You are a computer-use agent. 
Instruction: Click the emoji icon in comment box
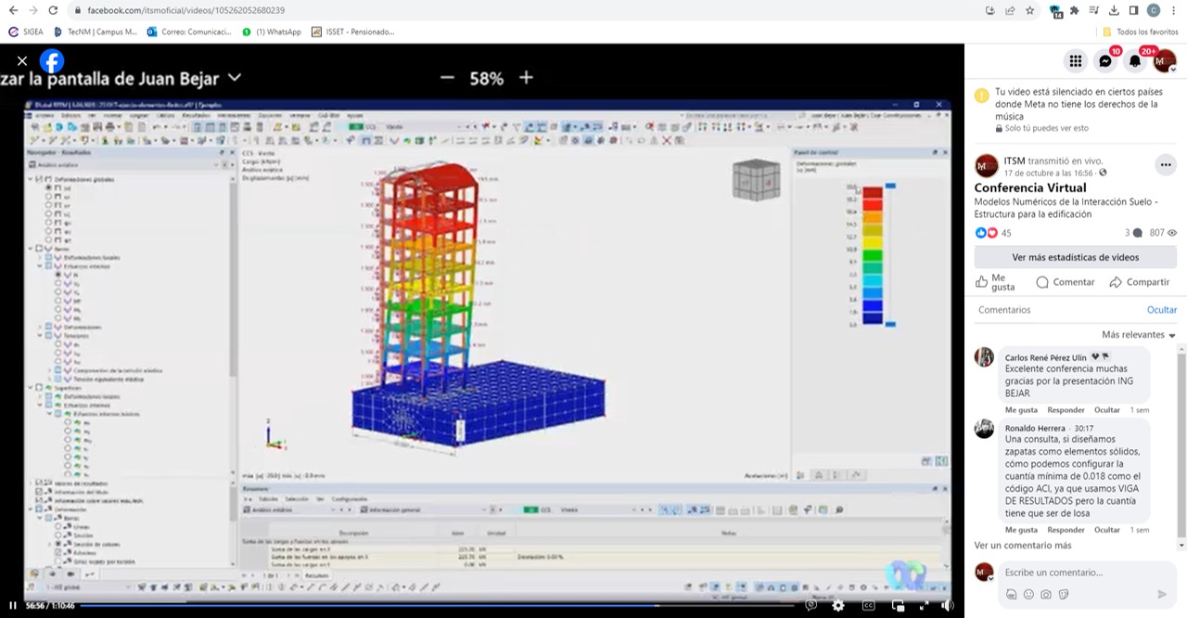click(x=1028, y=594)
